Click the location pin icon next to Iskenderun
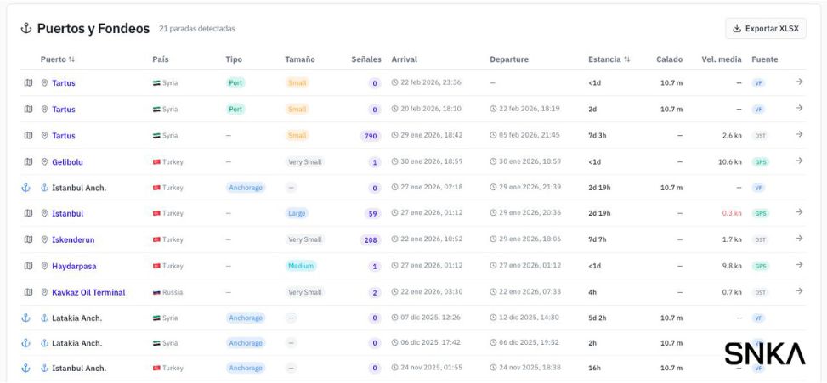The height and width of the screenshot is (383, 827). point(44,240)
